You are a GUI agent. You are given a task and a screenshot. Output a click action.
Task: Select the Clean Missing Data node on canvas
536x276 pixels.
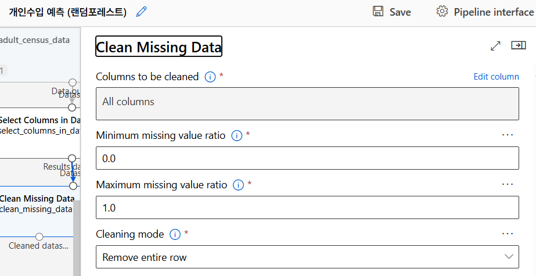click(x=36, y=203)
